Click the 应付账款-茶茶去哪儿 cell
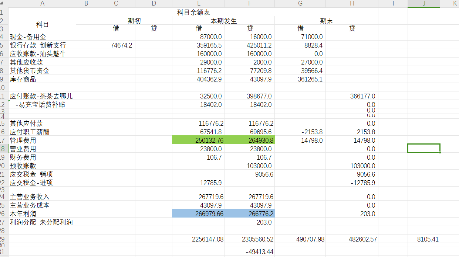The height and width of the screenshot is (257, 459). tap(42, 96)
